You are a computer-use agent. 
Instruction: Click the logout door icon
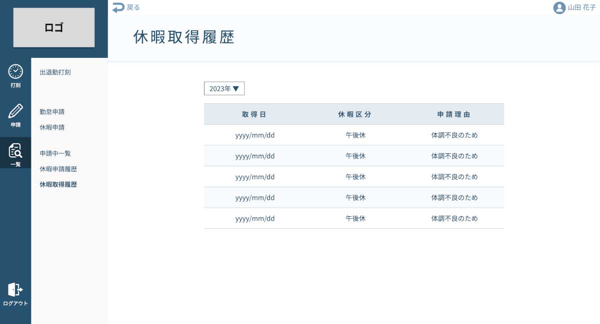coord(14,290)
